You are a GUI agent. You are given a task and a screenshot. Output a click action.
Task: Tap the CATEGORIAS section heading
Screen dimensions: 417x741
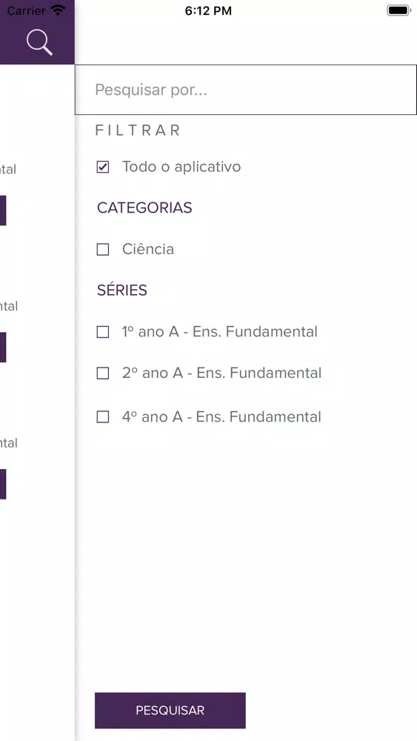click(x=144, y=208)
